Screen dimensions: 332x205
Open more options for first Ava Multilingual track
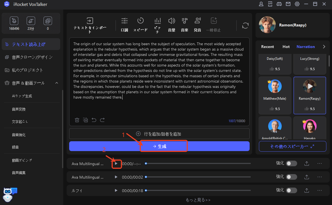(x=320, y=163)
